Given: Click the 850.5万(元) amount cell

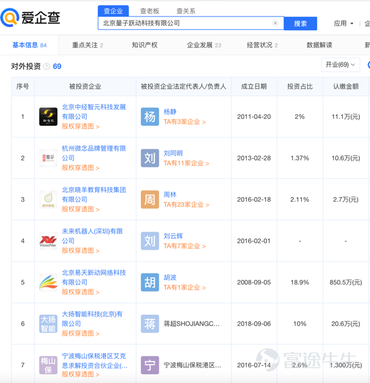Looking at the screenshot, I should (x=346, y=283).
